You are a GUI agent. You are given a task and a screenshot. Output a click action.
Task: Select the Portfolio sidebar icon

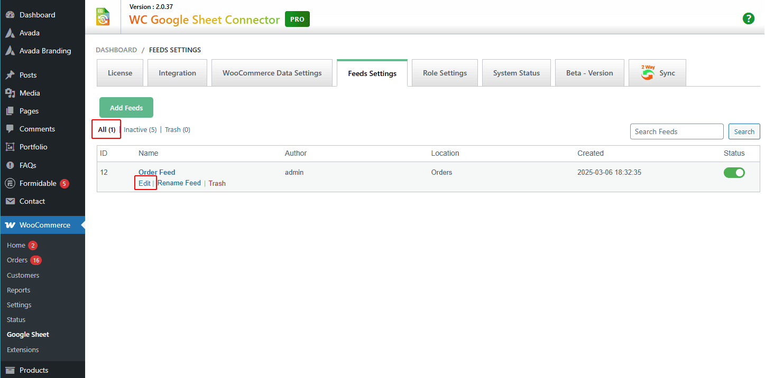tap(10, 147)
